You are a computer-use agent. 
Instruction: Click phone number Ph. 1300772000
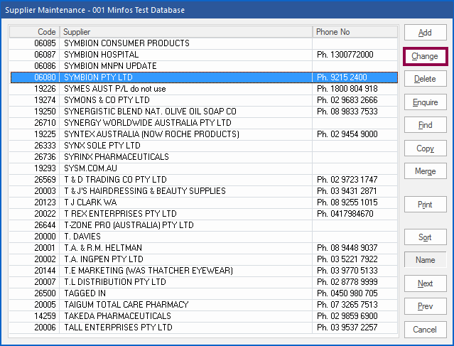pyautogui.click(x=345, y=55)
